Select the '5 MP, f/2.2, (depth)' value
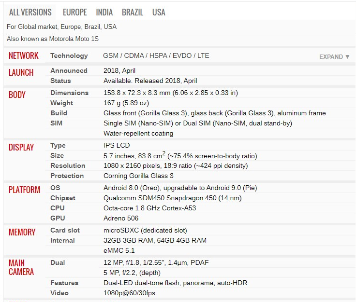Viewport: 356px width, 302px height. 132,273
